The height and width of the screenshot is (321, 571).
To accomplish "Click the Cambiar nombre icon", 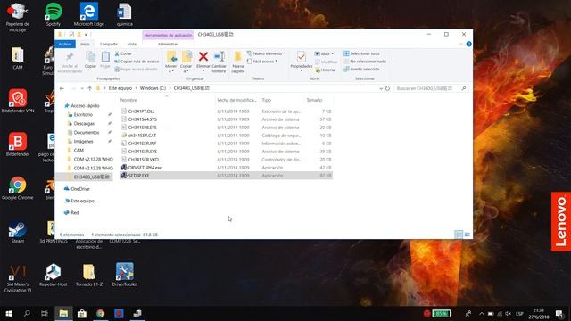I will coord(219,56).
